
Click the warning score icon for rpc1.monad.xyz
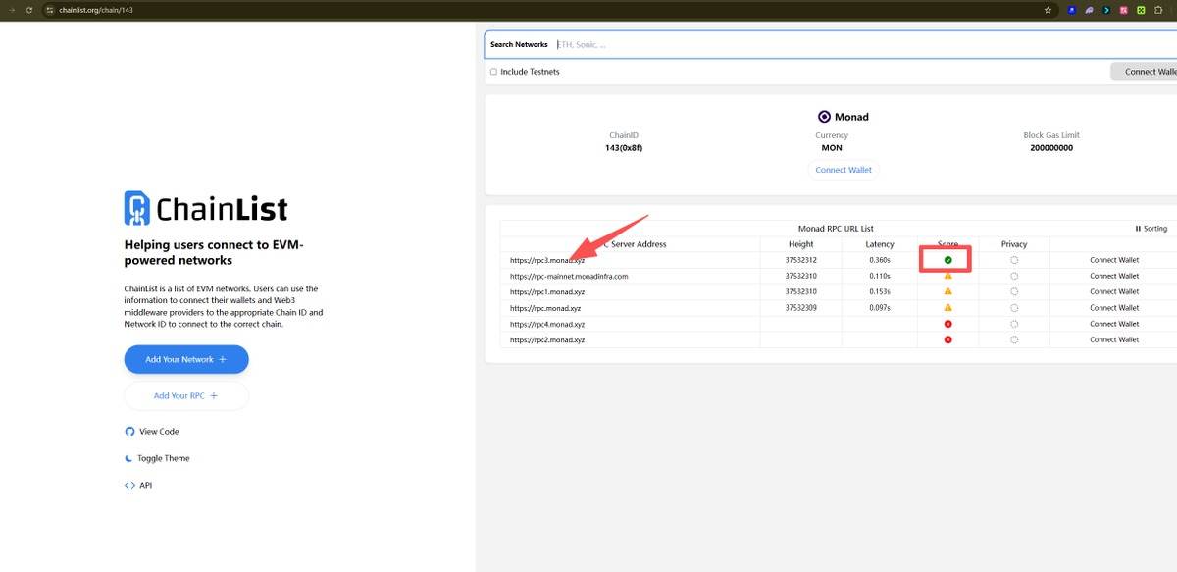(947, 291)
